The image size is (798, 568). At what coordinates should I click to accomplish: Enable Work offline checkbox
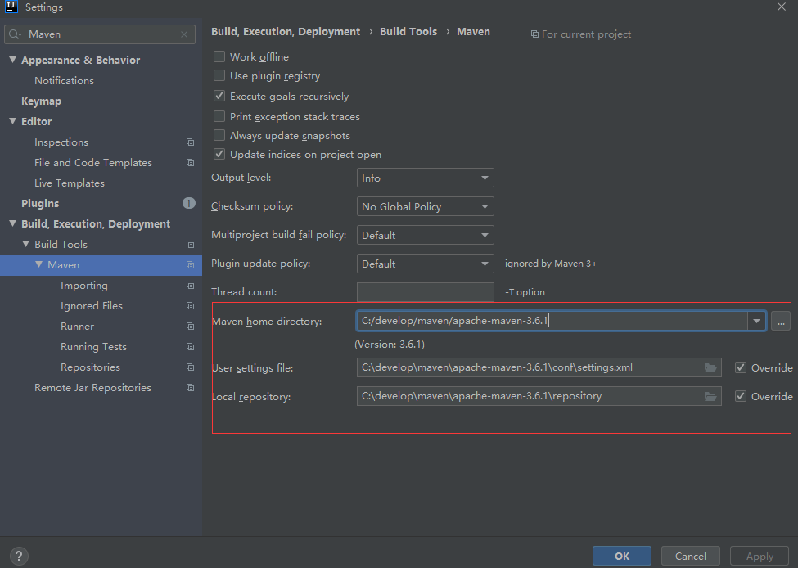pyautogui.click(x=219, y=56)
